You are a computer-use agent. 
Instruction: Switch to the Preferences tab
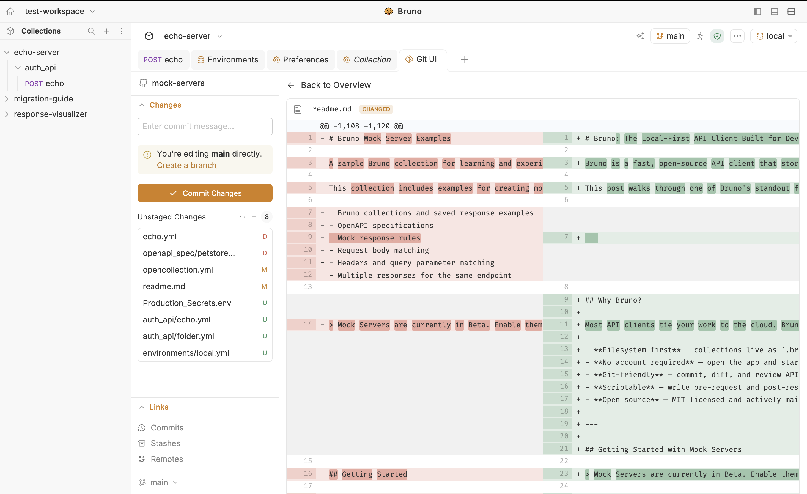click(x=301, y=60)
